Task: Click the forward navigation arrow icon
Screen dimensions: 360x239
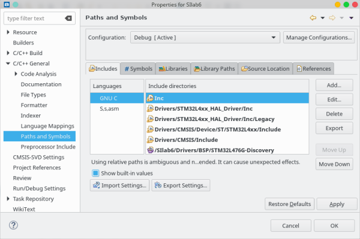Action: [332, 17]
